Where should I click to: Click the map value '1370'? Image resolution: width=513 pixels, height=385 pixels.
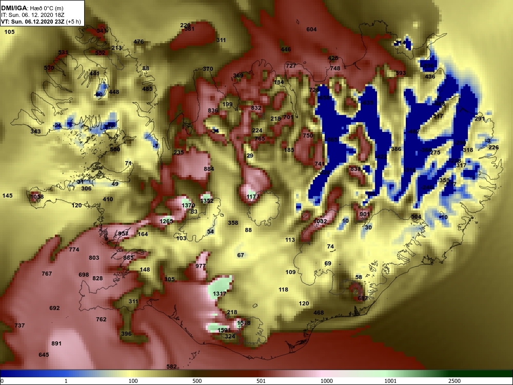point(188,205)
